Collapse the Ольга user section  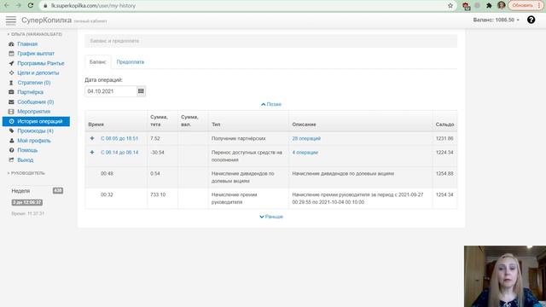point(34,34)
